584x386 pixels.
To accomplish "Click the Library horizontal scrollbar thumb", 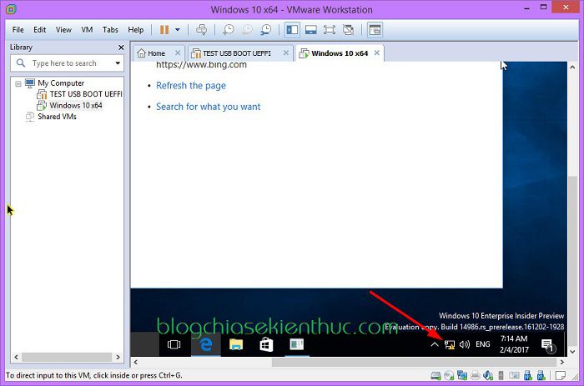I will pyautogui.click(x=67, y=357).
